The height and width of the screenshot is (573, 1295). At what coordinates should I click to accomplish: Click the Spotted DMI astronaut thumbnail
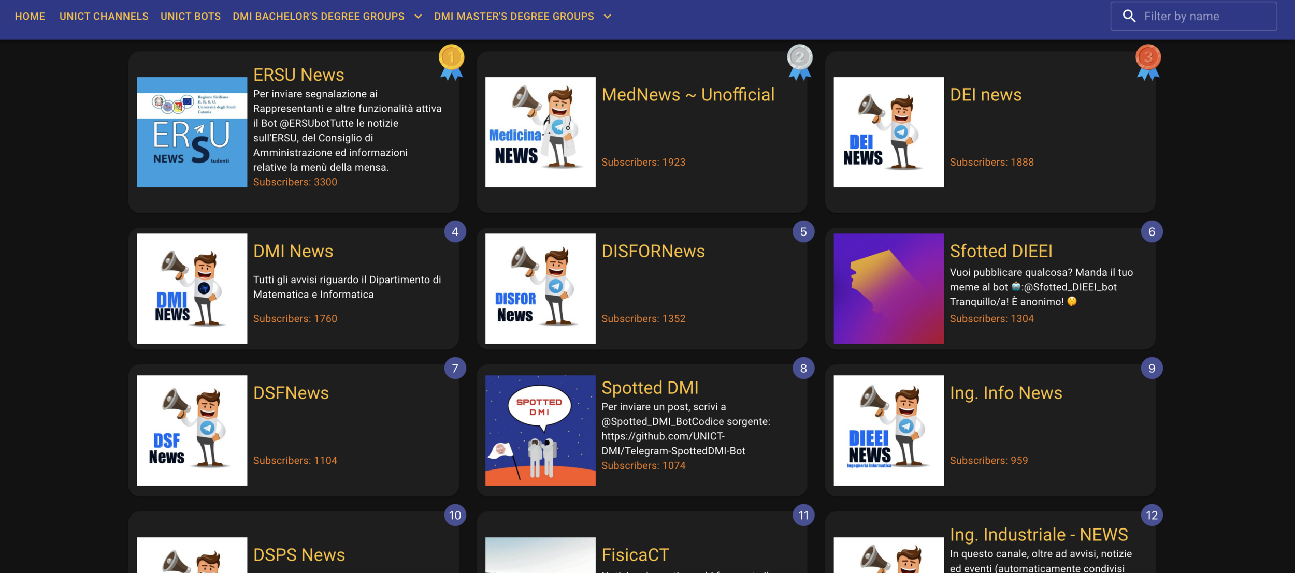tap(540, 431)
